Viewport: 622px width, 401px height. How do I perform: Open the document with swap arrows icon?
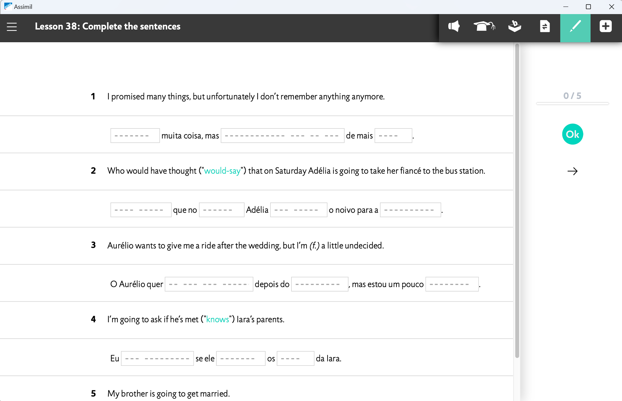point(545,27)
